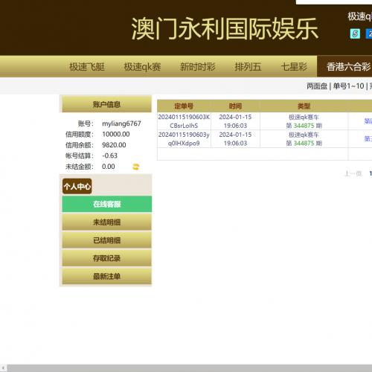Image resolution: width=372 pixels, height=372 pixels.
Task: Open 最新注单 latest bets
Action: (x=107, y=276)
